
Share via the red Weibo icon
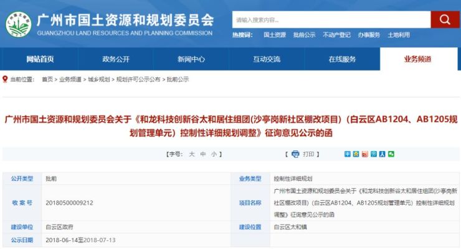365,154
